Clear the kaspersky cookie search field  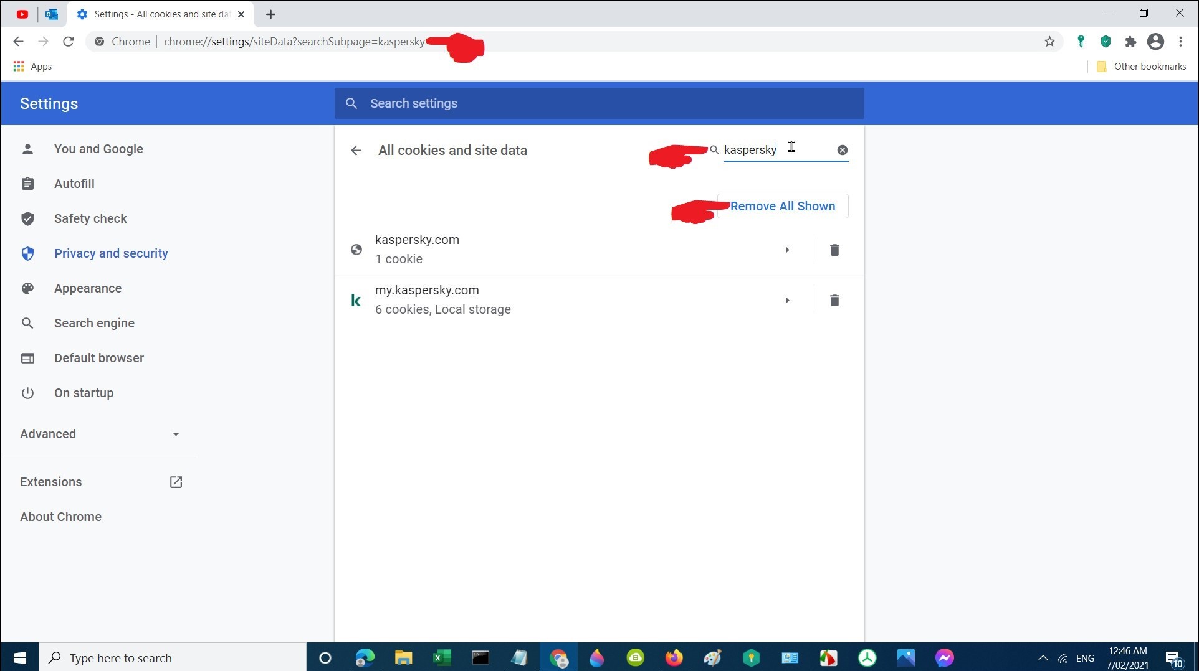tap(842, 150)
